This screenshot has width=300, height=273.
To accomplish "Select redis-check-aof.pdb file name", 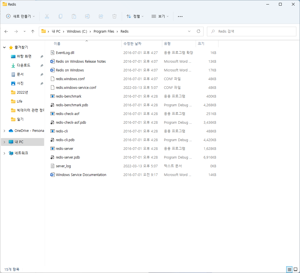I will [x=71, y=122].
